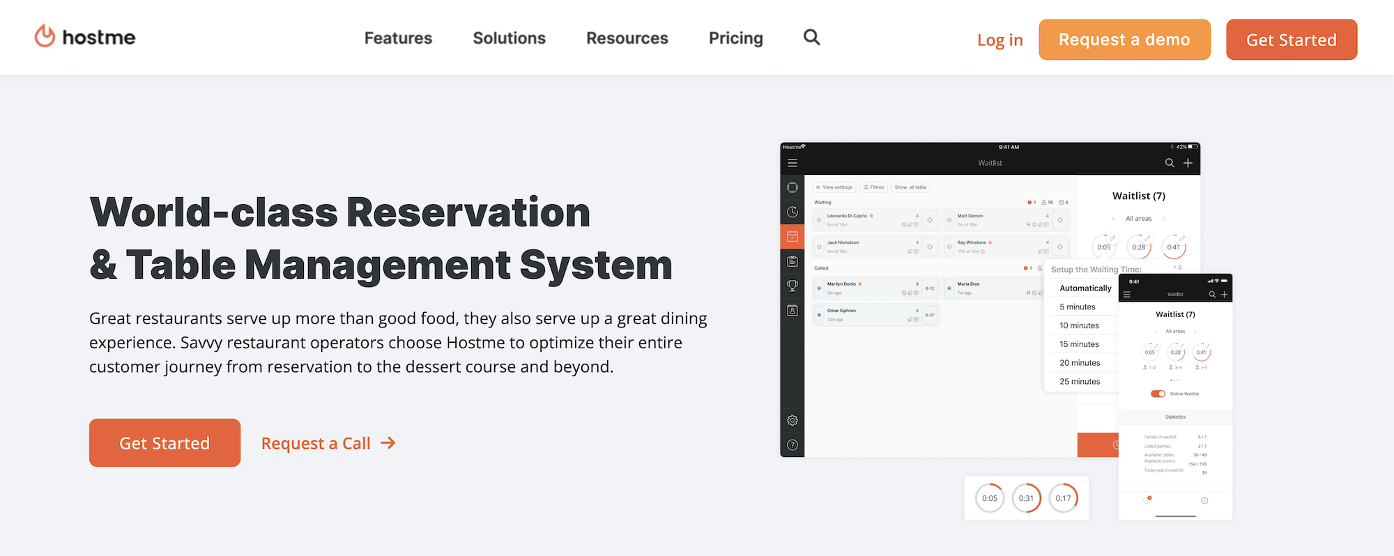Click the phone 0:28 circular timer
The height and width of the screenshot is (556, 1394).
point(1176,352)
